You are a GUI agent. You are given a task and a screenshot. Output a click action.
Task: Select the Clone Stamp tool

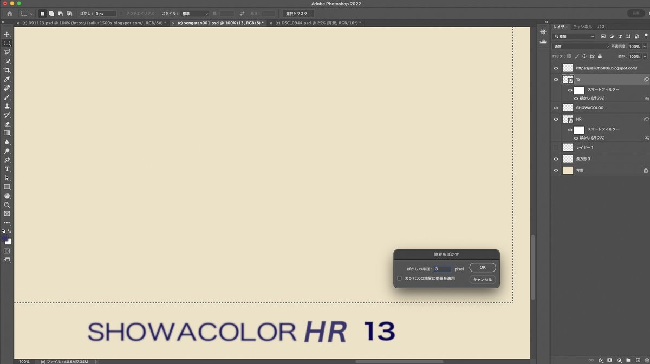click(7, 106)
